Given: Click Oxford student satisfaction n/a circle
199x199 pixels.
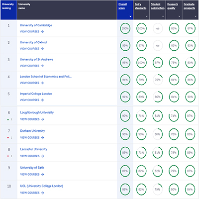Looking at the screenshot, I should click(x=158, y=45).
